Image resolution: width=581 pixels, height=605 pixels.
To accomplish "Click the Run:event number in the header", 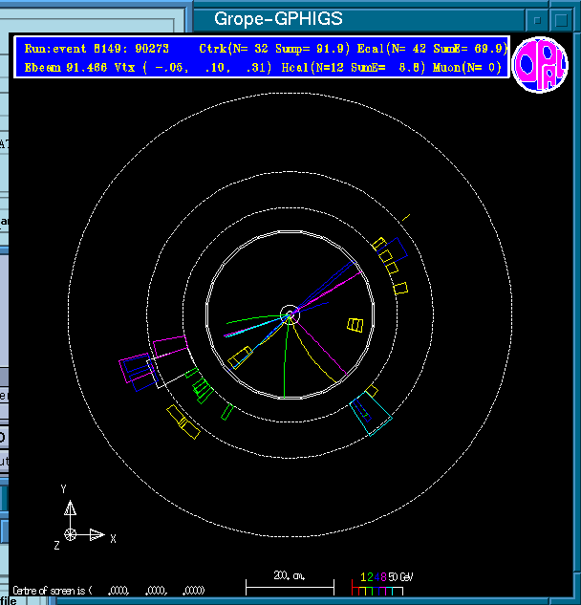I will coord(102,48).
